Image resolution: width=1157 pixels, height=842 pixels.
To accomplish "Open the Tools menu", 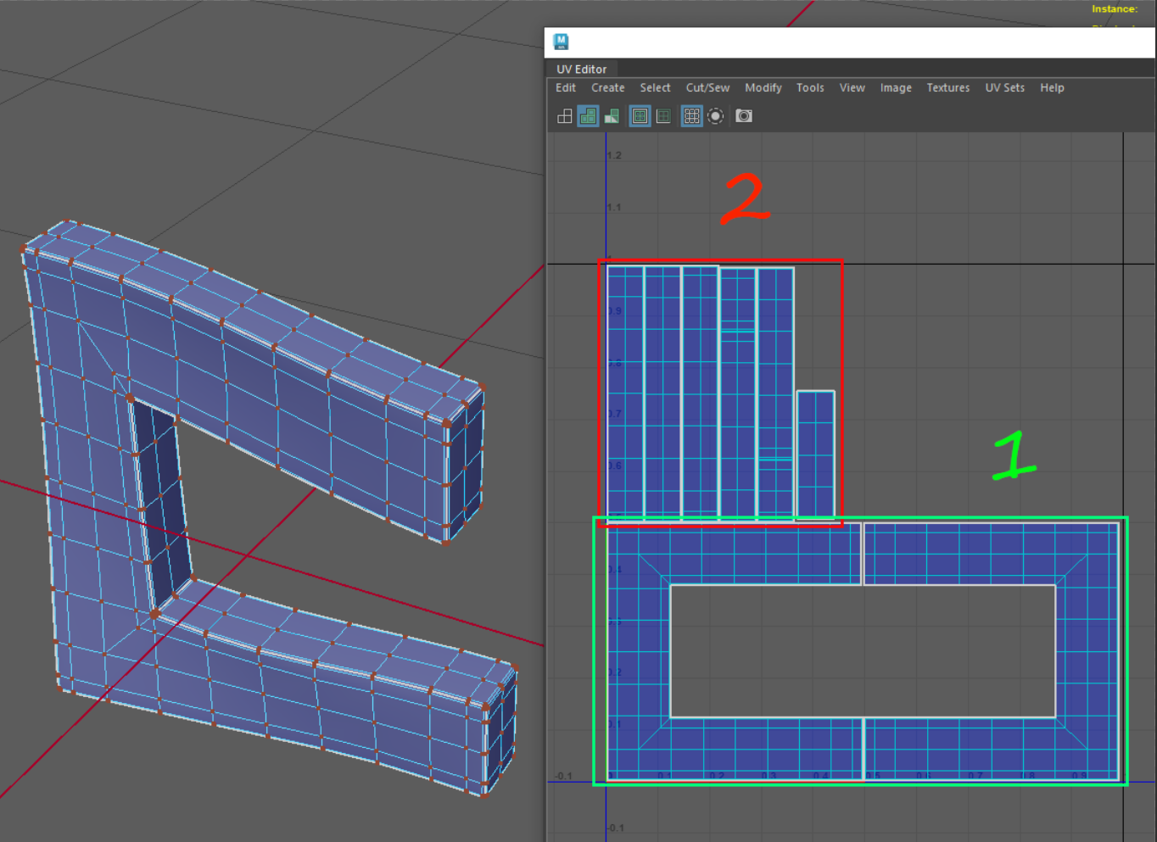I will tap(810, 88).
